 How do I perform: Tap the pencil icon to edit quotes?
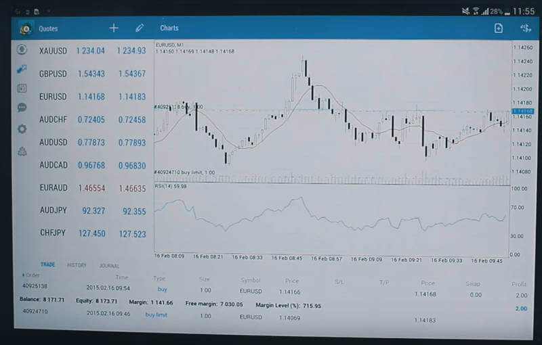pos(140,28)
